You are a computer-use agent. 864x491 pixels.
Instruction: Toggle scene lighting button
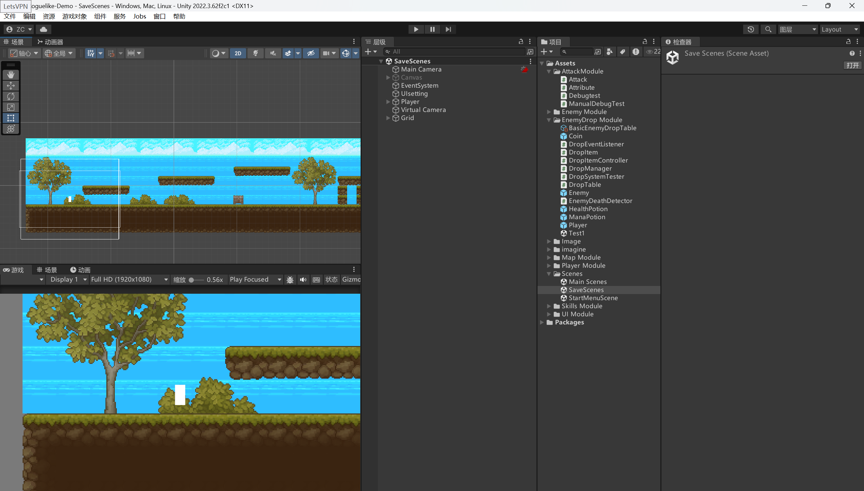tap(256, 53)
